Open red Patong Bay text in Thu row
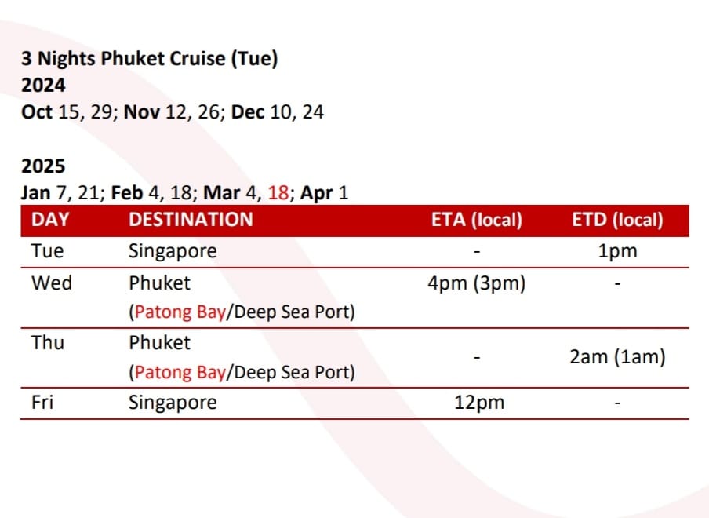 (180, 372)
